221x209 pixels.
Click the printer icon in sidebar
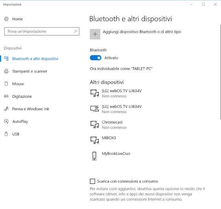pos(6,71)
